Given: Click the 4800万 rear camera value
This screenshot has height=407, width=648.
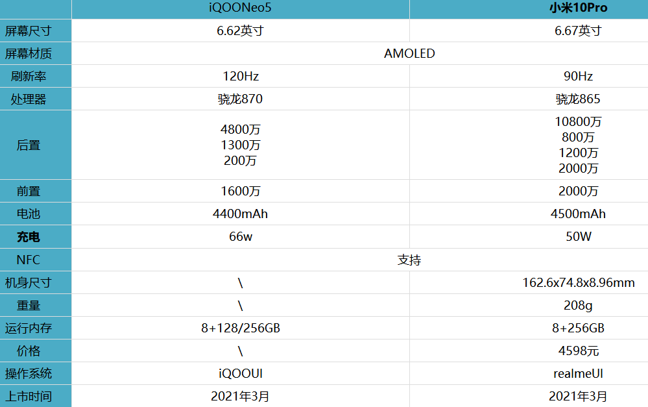Looking at the screenshot, I should pos(241,129).
